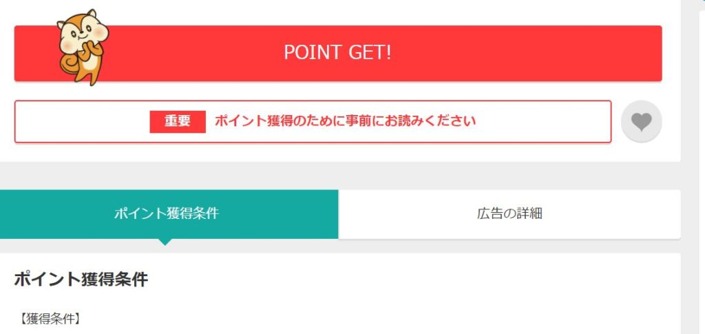This screenshot has height=334, width=705.
Task: Add ad to favorites with heart icon
Action: tap(641, 121)
